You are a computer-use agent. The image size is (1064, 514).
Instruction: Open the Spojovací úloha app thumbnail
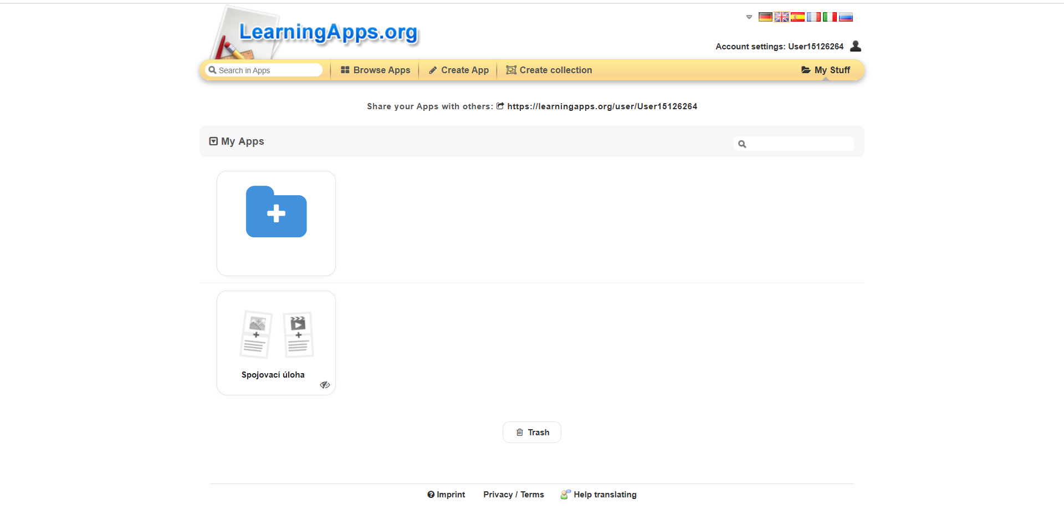coord(276,335)
